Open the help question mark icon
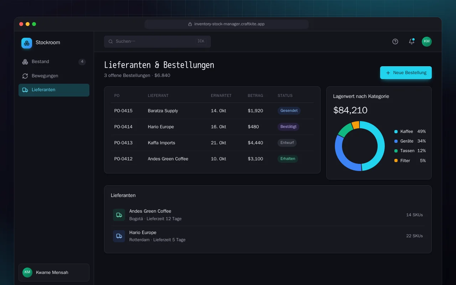 [x=395, y=42]
